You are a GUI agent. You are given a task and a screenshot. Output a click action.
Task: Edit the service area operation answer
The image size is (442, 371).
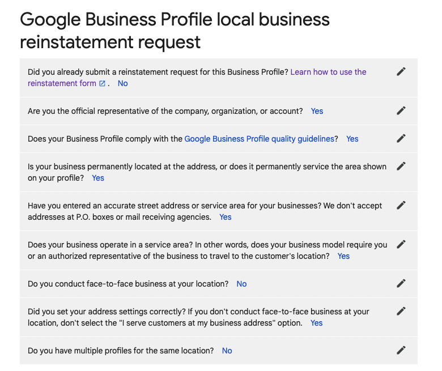tap(401, 244)
